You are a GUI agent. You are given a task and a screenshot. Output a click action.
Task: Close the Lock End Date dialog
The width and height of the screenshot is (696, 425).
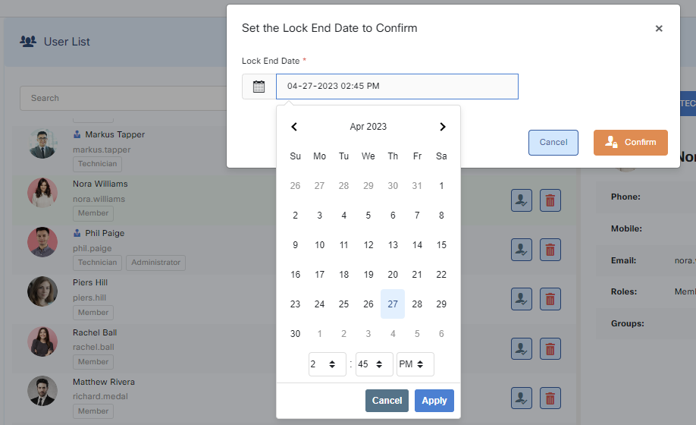coord(658,29)
